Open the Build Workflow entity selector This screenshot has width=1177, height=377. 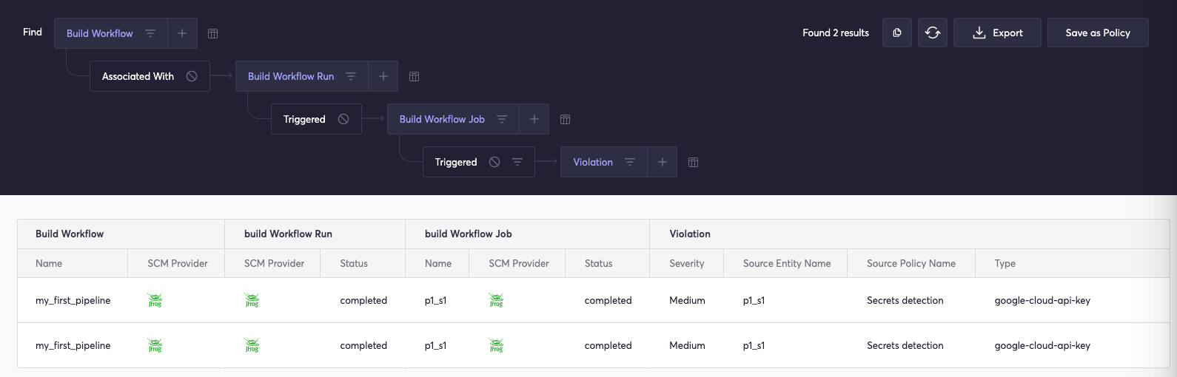[100, 33]
